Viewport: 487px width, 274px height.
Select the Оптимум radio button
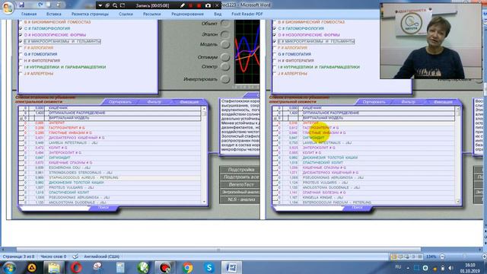click(x=225, y=57)
